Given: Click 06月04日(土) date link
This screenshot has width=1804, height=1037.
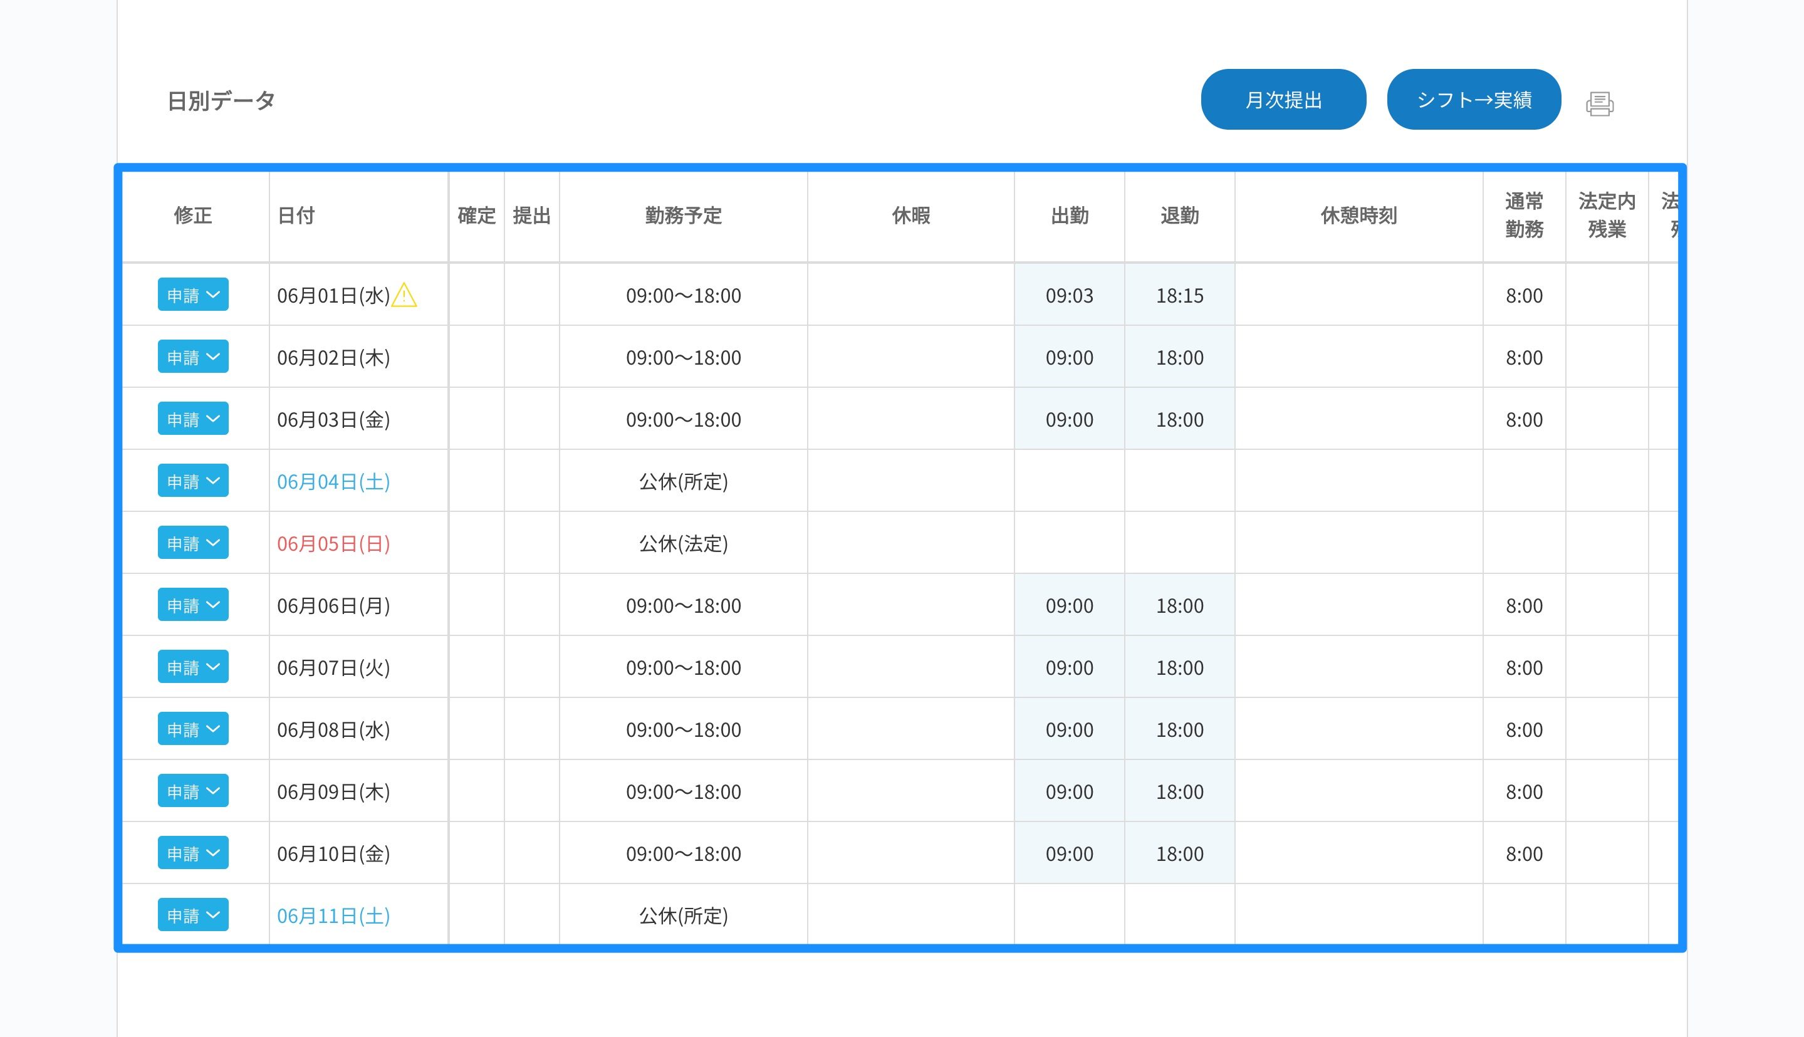Looking at the screenshot, I should [x=333, y=481].
